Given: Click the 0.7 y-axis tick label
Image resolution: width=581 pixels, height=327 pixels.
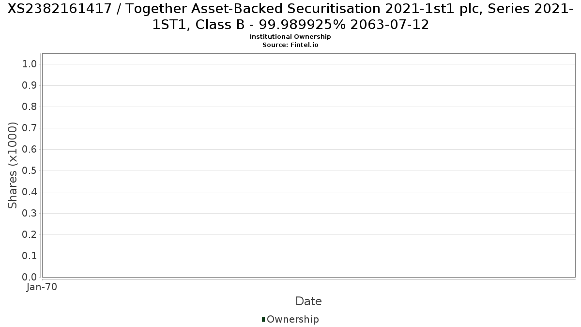Looking at the screenshot, I should [x=30, y=128].
